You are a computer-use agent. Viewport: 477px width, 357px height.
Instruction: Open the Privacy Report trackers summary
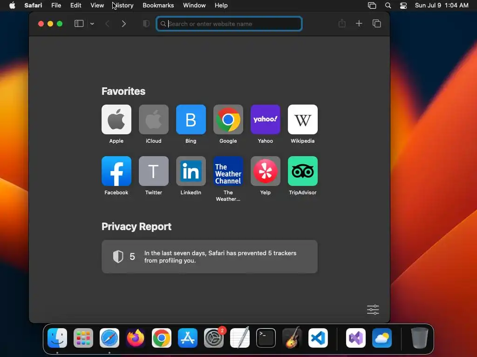tap(210, 257)
